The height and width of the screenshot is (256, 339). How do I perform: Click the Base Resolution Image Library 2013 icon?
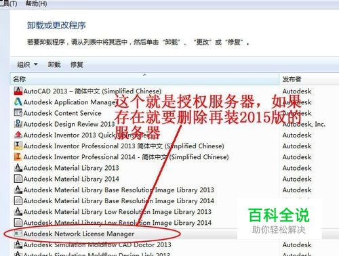(18, 190)
